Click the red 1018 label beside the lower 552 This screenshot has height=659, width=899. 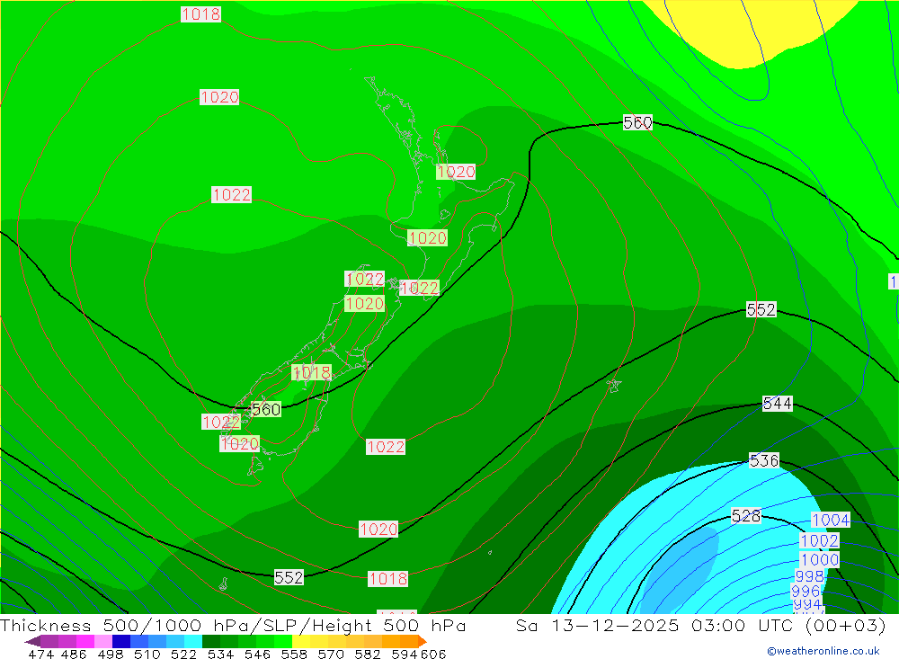pos(387,579)
